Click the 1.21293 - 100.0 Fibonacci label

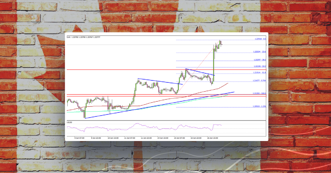pos(259,93)
